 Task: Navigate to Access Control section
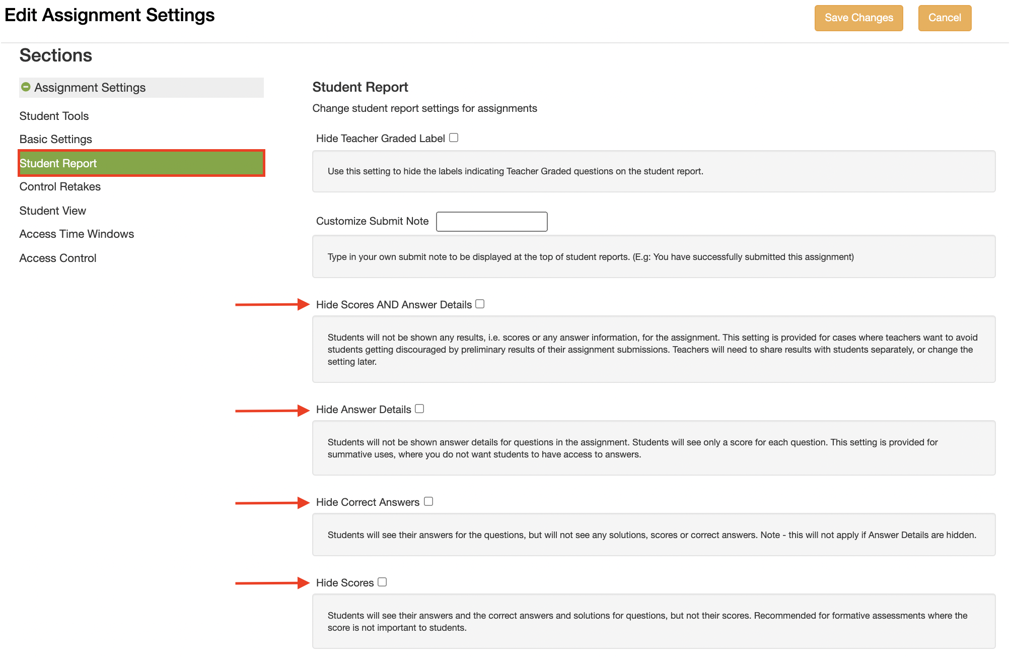click(57, 258)
